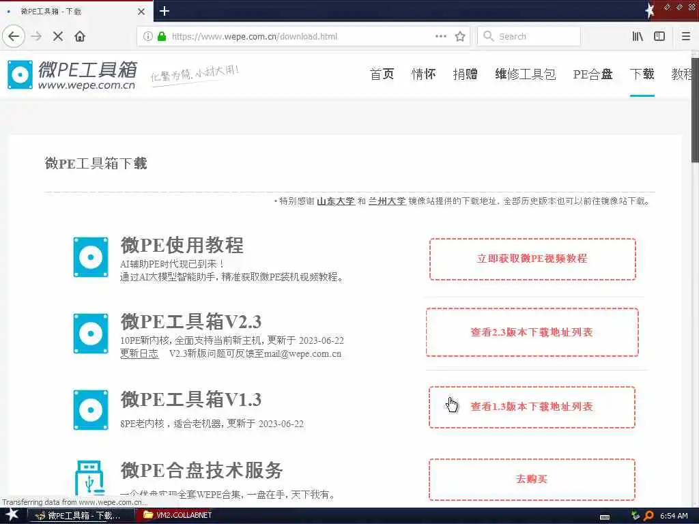
Task: Click the 微PE合盘技术服务 heading text
Action: [x=201, y=471]
